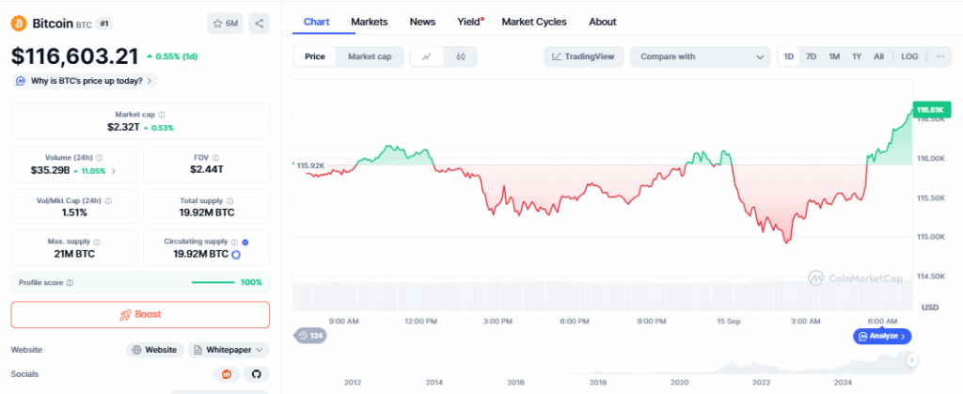This screenshot has height=394, width=963.
Task: Switch to the Yield tab
Action: 470,22
